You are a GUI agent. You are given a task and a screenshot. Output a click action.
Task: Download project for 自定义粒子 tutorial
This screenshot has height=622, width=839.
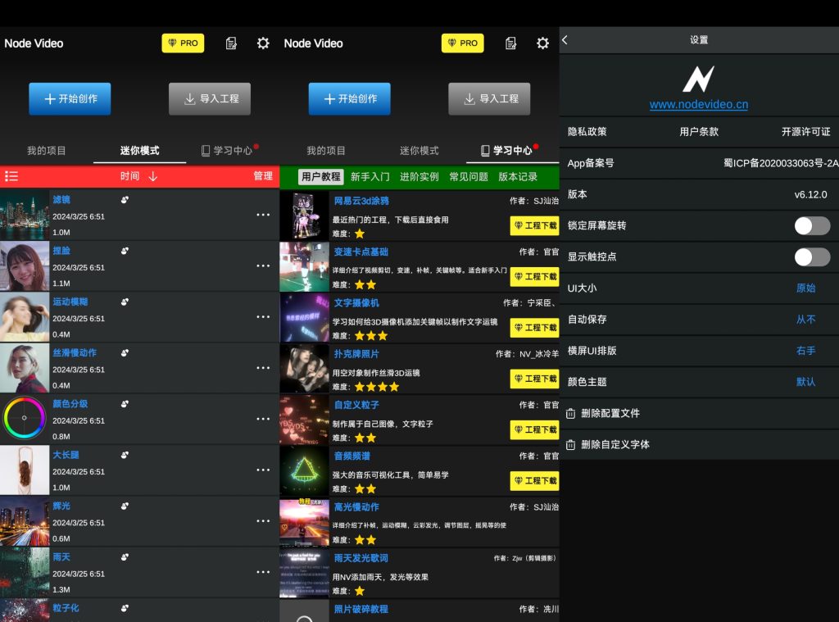tap(534, 429)
